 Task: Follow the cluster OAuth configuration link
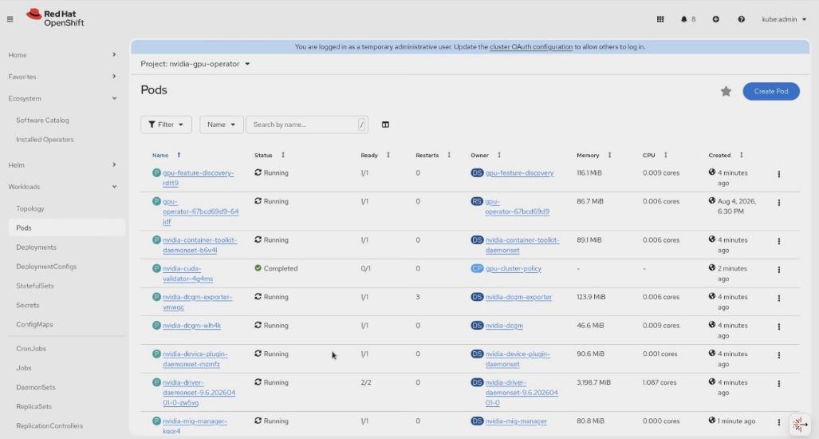coord(530,47)
